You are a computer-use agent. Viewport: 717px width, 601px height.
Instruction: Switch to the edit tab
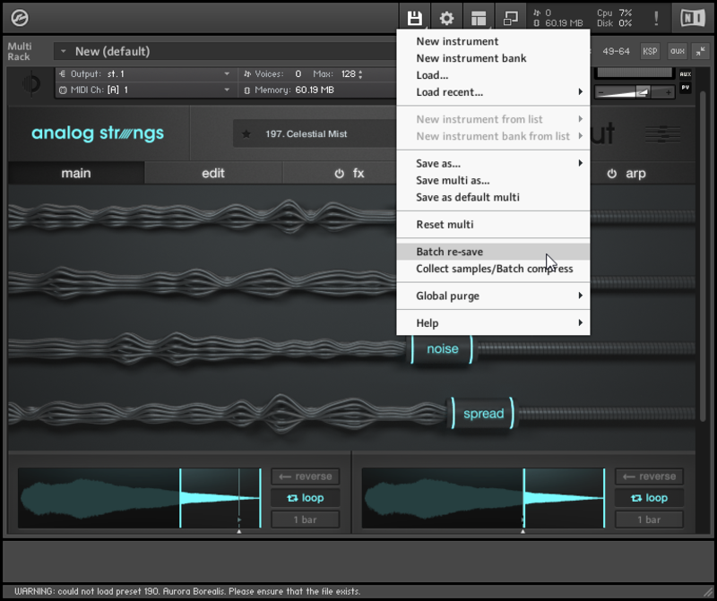pos(213,173)
